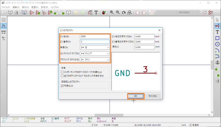Open the エレクトリック タイプ dropdown

[x=95, y=53]
